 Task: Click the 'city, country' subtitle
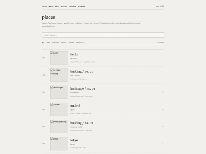[x=75, y=75]
